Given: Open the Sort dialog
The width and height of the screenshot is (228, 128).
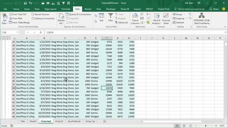Looking at the screenshot, I should [x=101, y=17].
